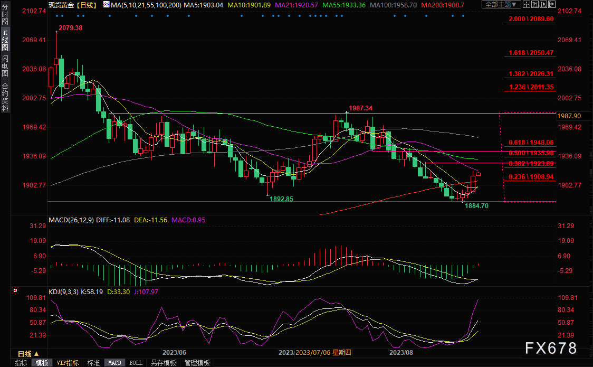The height and width of the screenshot is (367, 593).
Task: Toggle the MACD indicator template
Action: click(114, 363)
